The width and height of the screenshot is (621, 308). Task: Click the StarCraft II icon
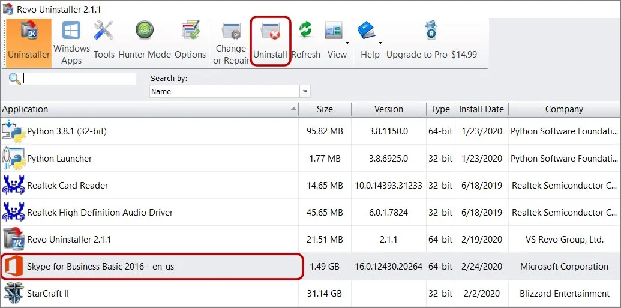[13, 294]
